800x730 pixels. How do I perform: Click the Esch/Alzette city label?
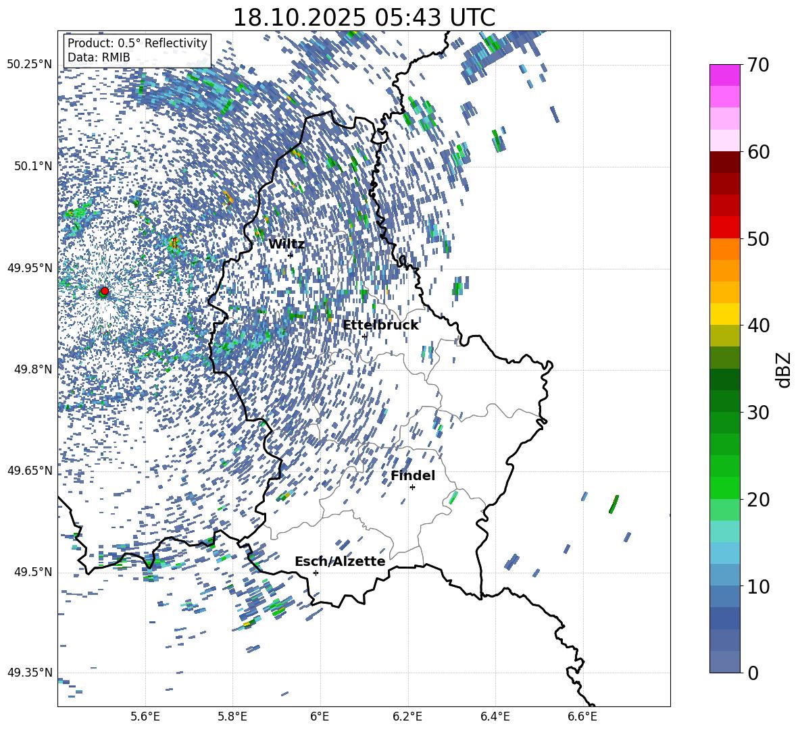tap(340, 561)
